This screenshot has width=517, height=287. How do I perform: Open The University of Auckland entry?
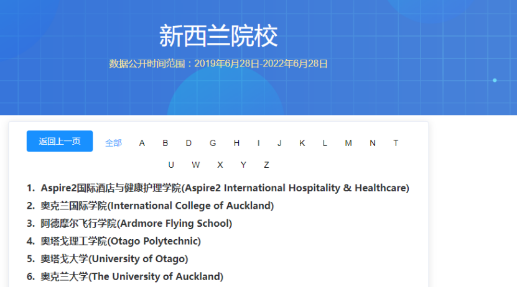[x=132, y=276]
